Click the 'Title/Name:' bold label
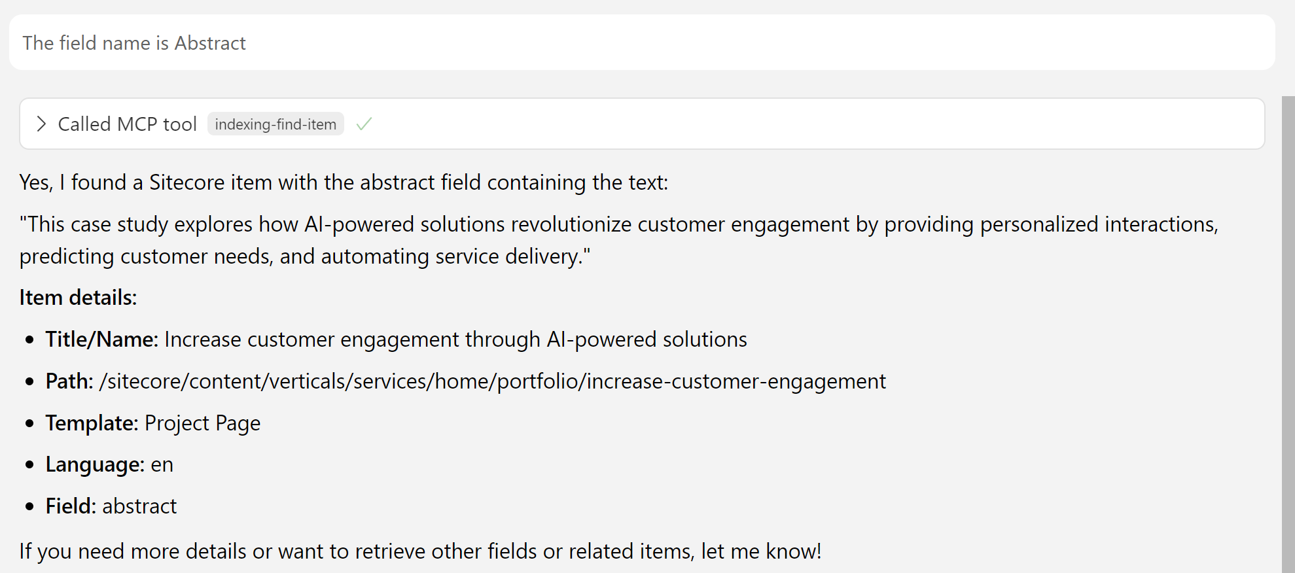The height and width of the screenshot is (573, 1295). click(x=101, y=339)
